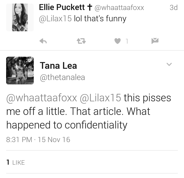Reply to Ellie Puckett's tweet
Viewport: 184px width, 178px height.
pyautogui.click(x=43, y=41)
